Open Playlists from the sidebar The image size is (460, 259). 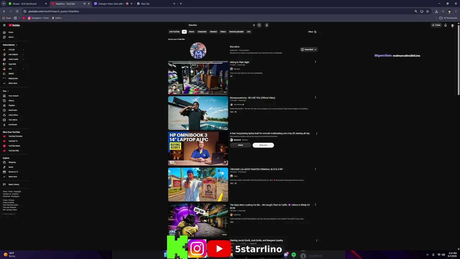tap(11, 105)
